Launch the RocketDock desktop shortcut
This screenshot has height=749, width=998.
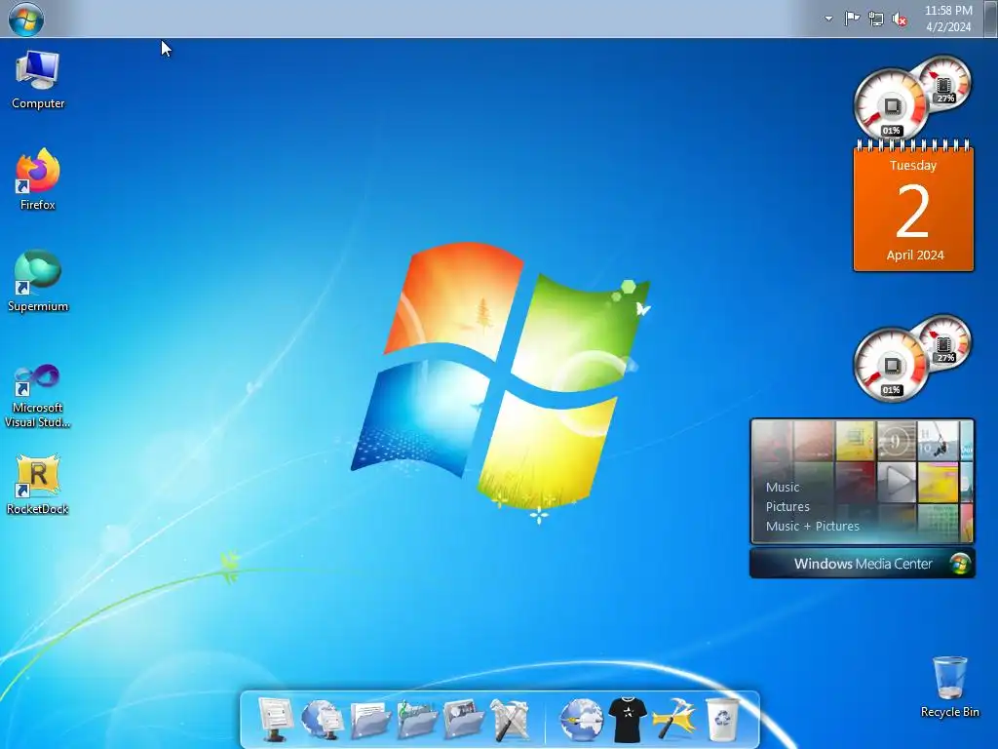pos(38,484)
